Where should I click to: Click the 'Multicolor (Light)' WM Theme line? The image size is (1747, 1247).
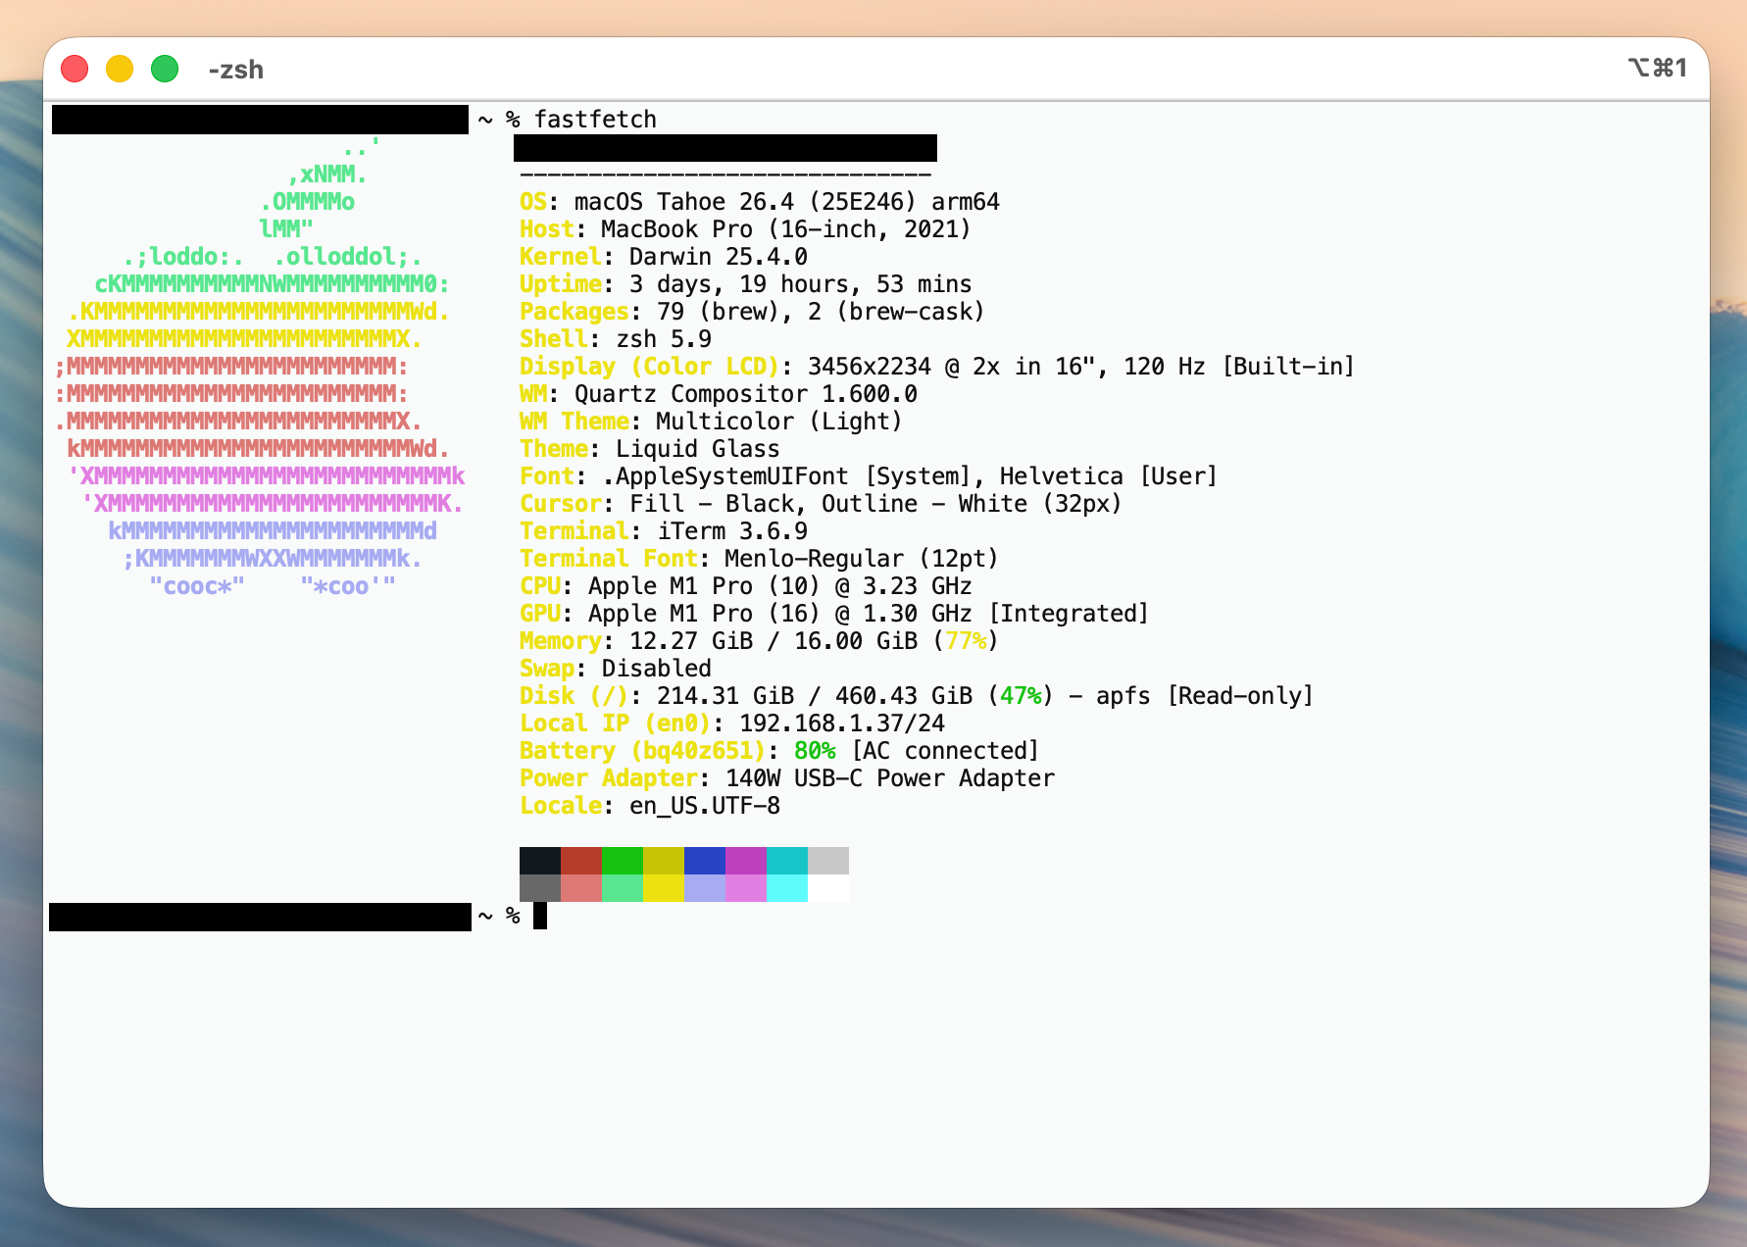point(711,422)
